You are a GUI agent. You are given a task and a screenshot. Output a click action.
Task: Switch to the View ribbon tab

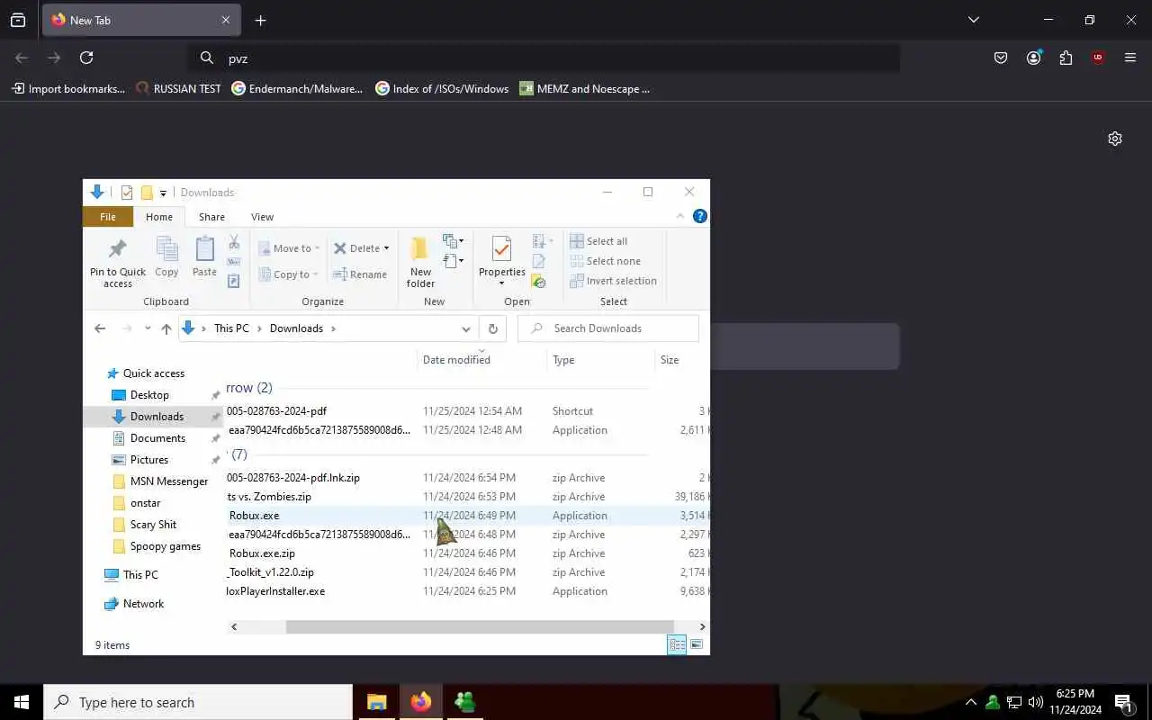(x=262, y=217)
